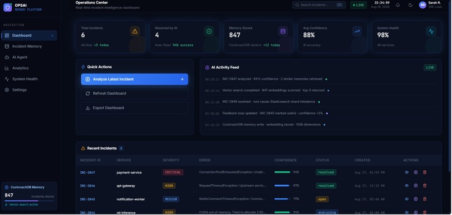Screen dimensions: 452x215
Task: Delete INC-2846 with trash icon
Action: pyautogui.click(x=425, y=185)
